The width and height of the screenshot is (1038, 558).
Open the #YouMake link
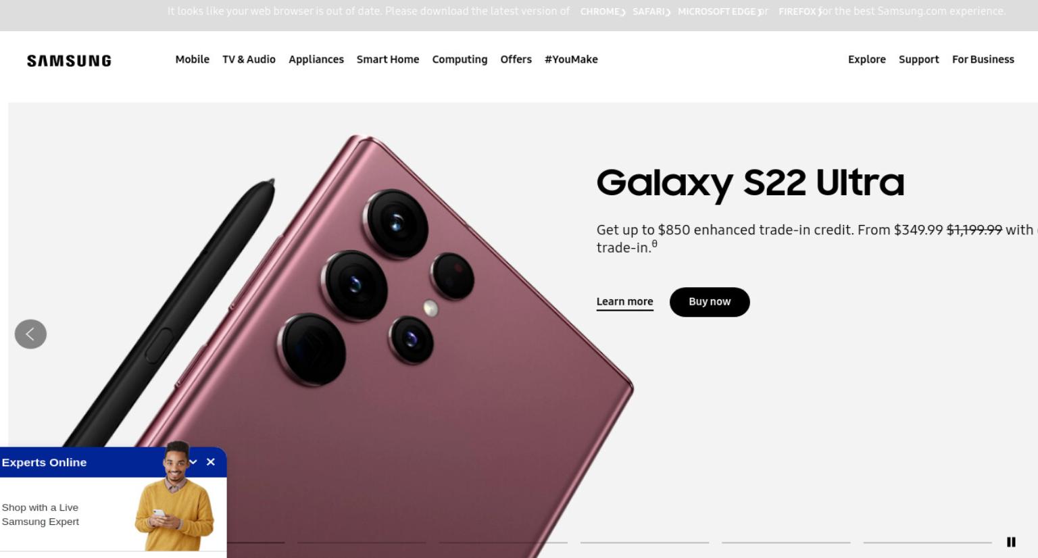pyautogui.click(x=571, y=59)
